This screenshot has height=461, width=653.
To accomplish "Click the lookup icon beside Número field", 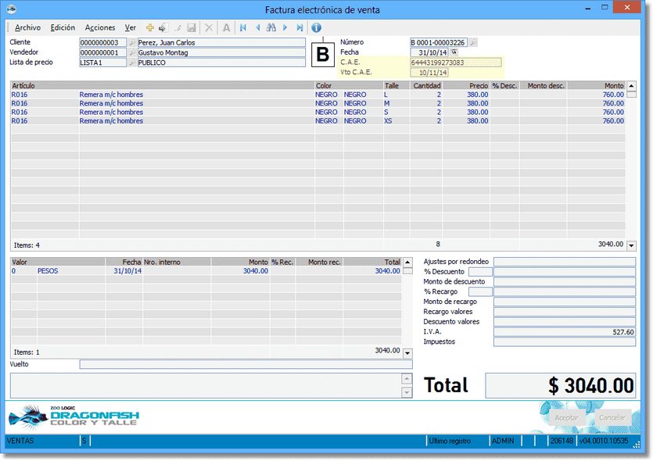I will (473, 42).
